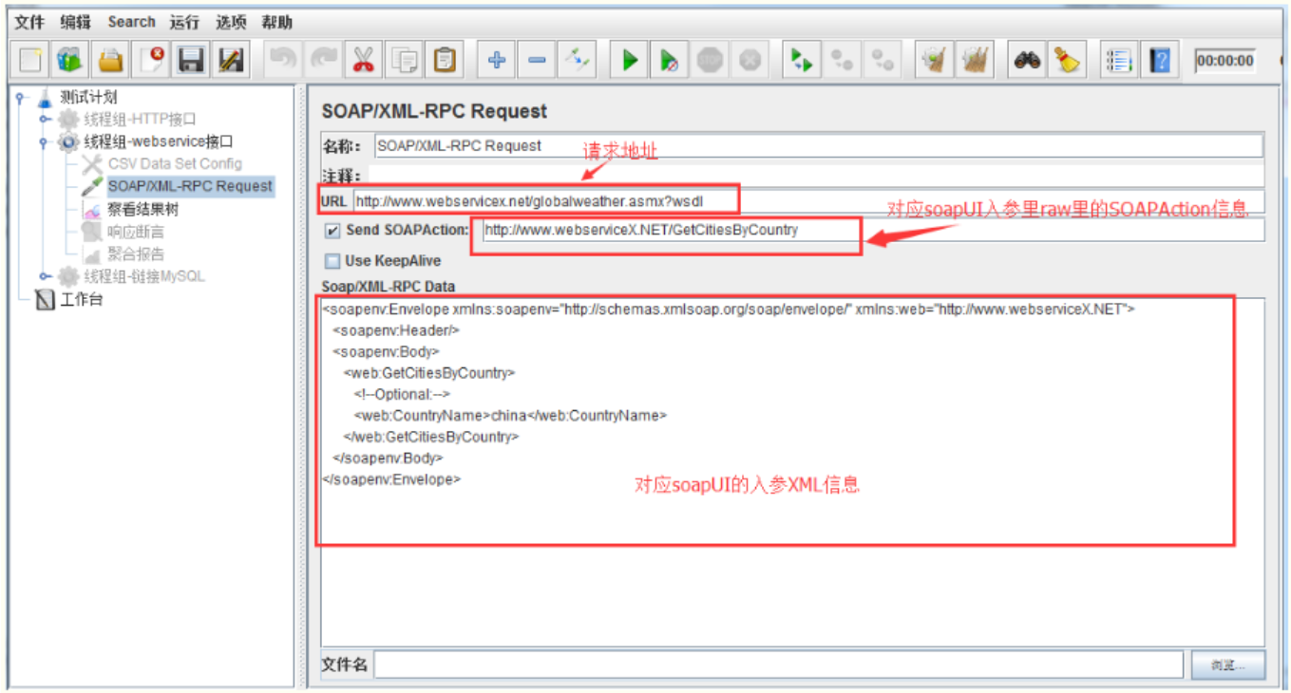Click the URL input field
Viewport: 1291px width, 693px height.
[808, 201]
